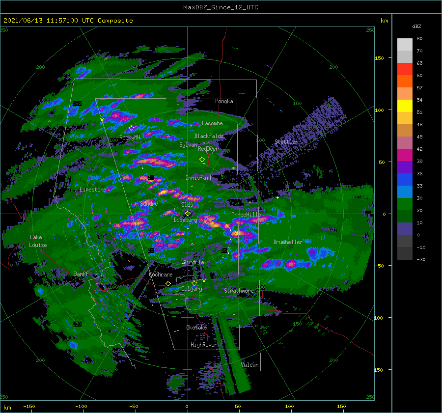Screen dimensions: 442x413
Task: Click the Banff label
Action: [81, 274]
